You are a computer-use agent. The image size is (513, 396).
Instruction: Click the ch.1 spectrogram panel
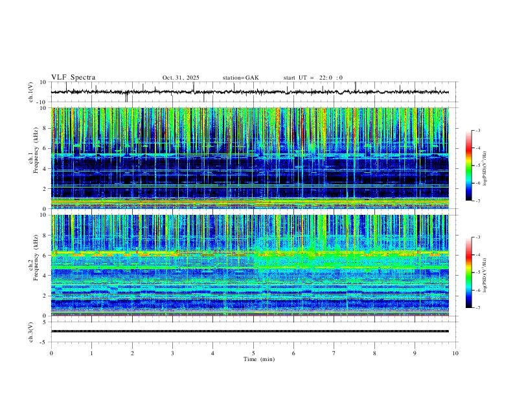point(250,158)
